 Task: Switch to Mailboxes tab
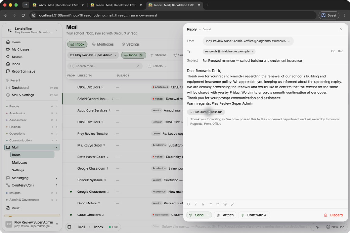click(103, 44)
